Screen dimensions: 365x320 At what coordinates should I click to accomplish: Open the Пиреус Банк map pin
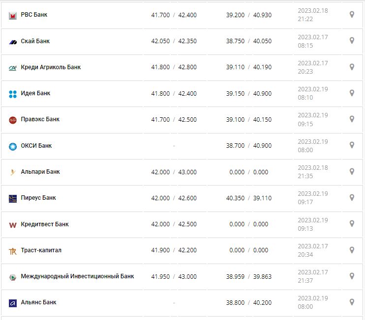(x=352, y=197)
